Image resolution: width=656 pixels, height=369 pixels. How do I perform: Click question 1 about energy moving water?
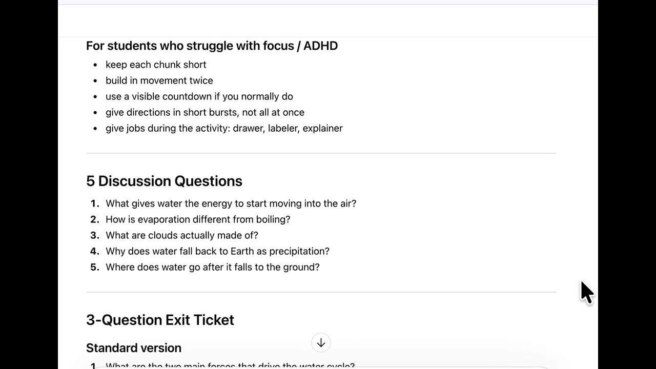[x=231, y=203]
